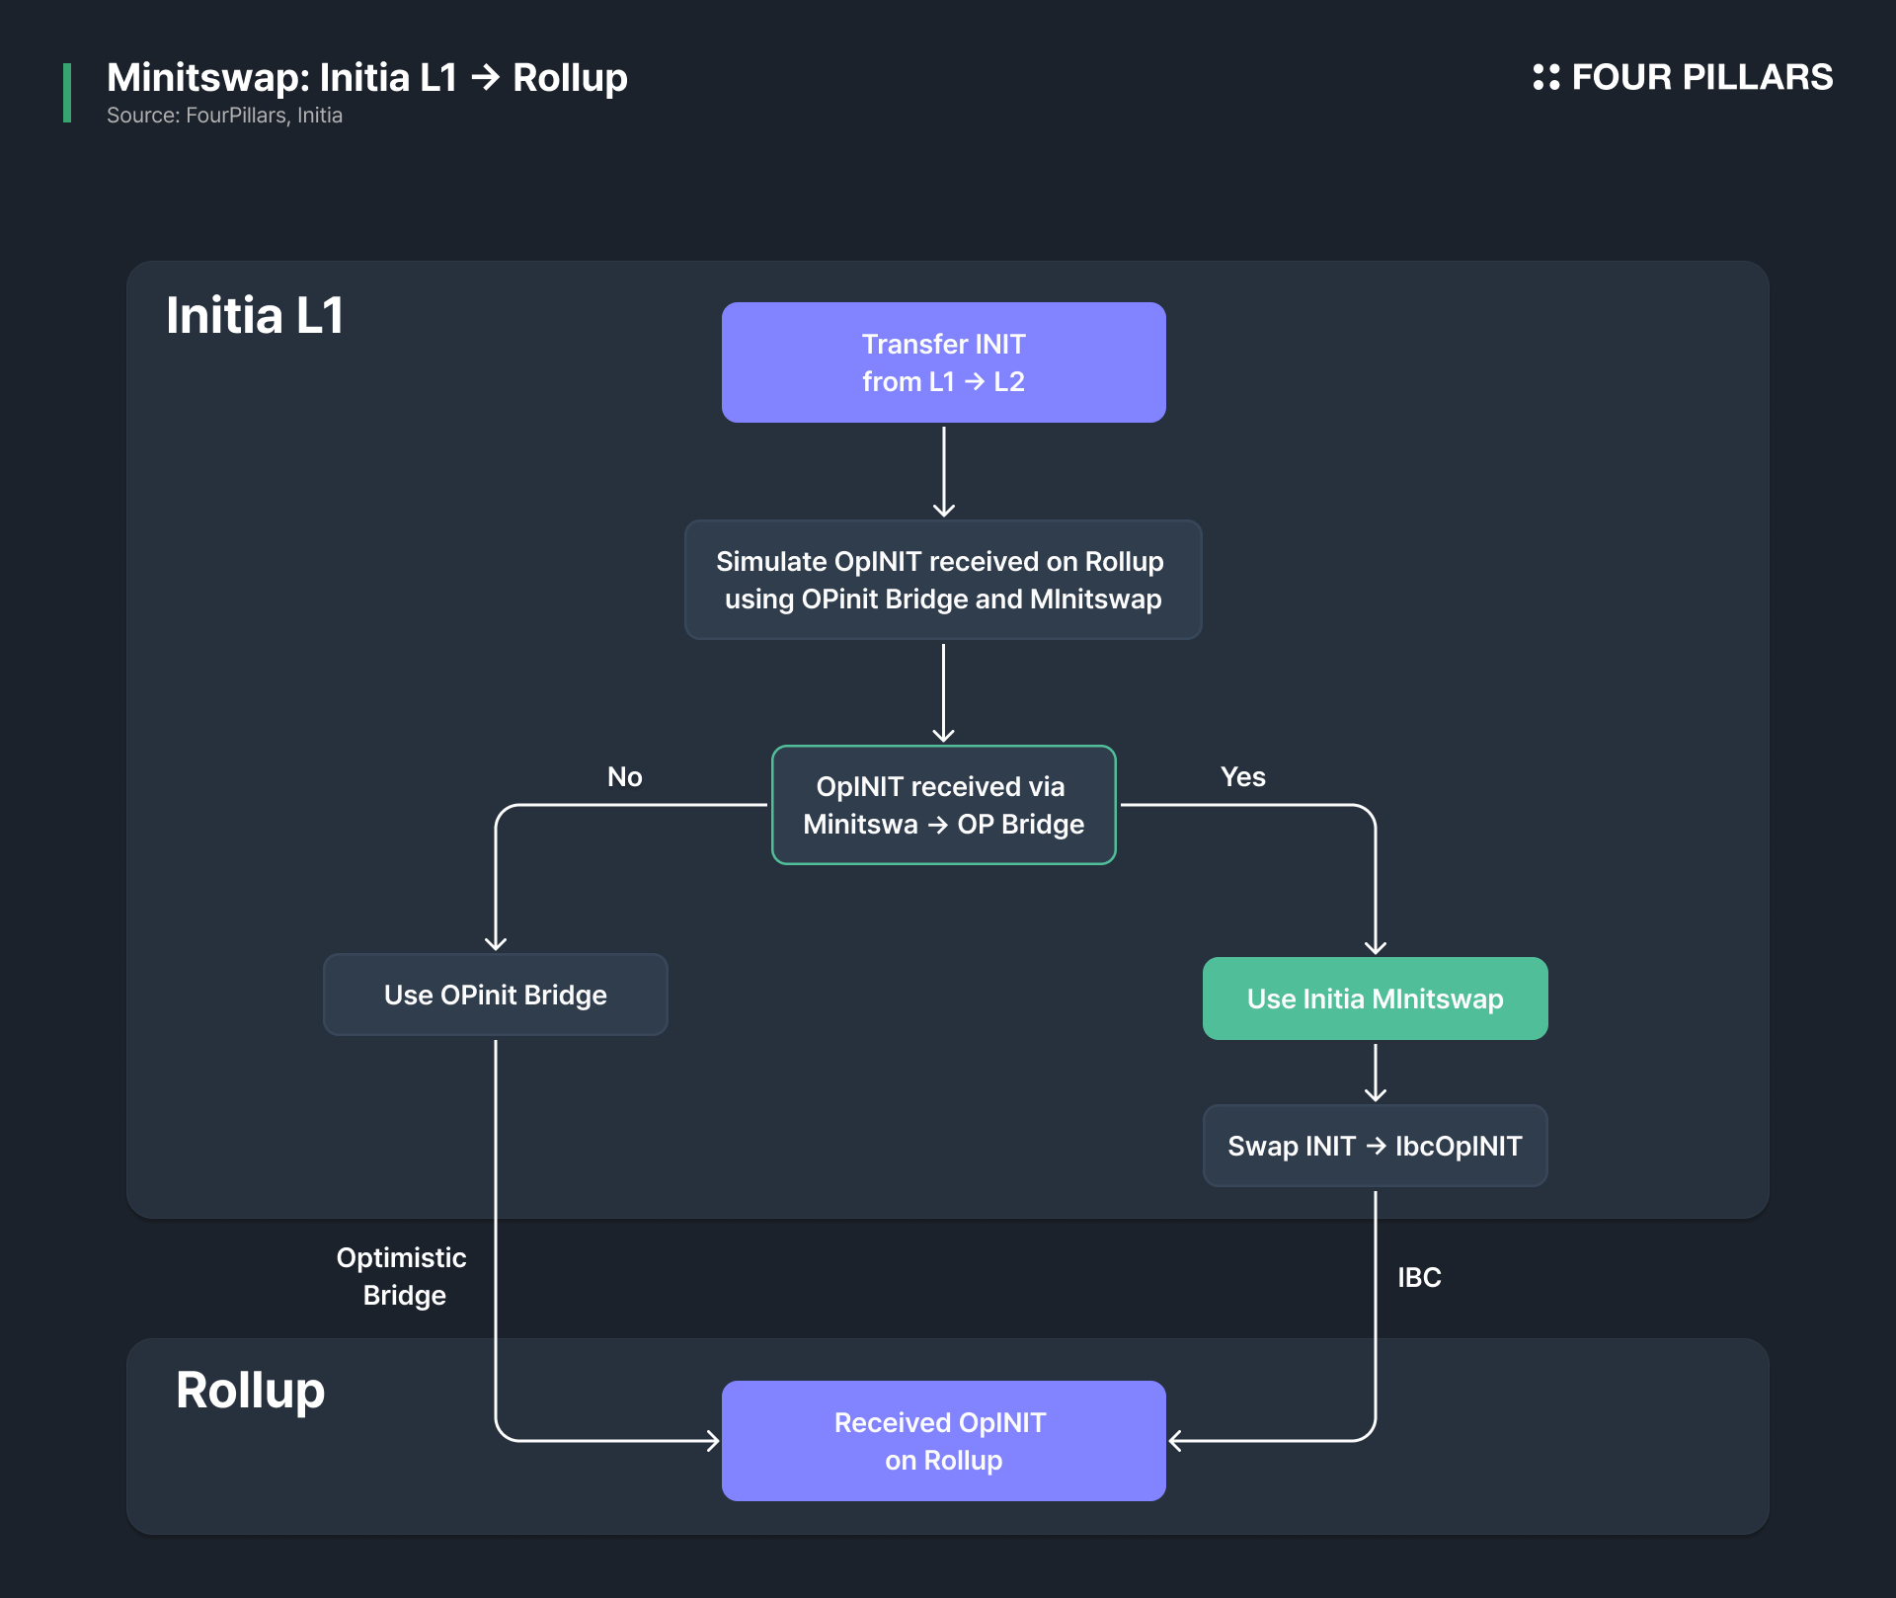Click the 'Minitswap: Initia L1 → Rollup' title

click(x=366, y=77)
